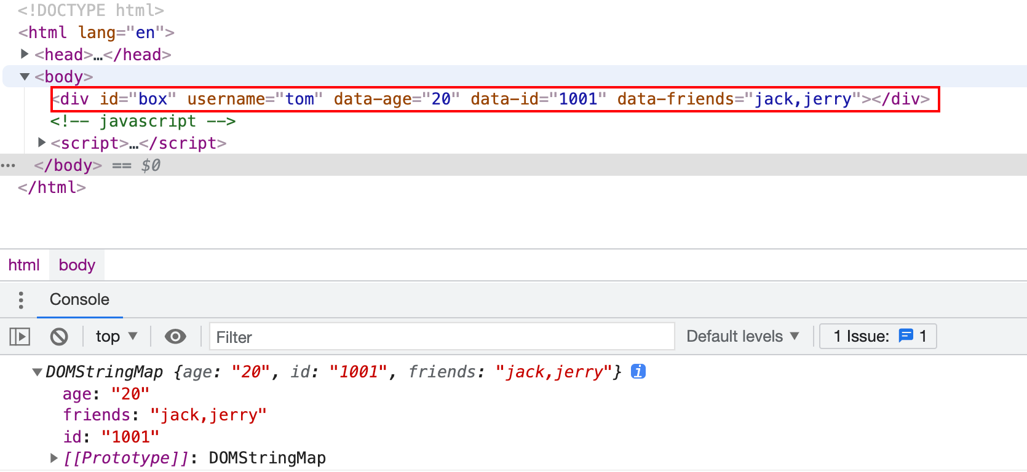The image size is (1027, 472).
Task: Expand the script element
Action: 41,143
